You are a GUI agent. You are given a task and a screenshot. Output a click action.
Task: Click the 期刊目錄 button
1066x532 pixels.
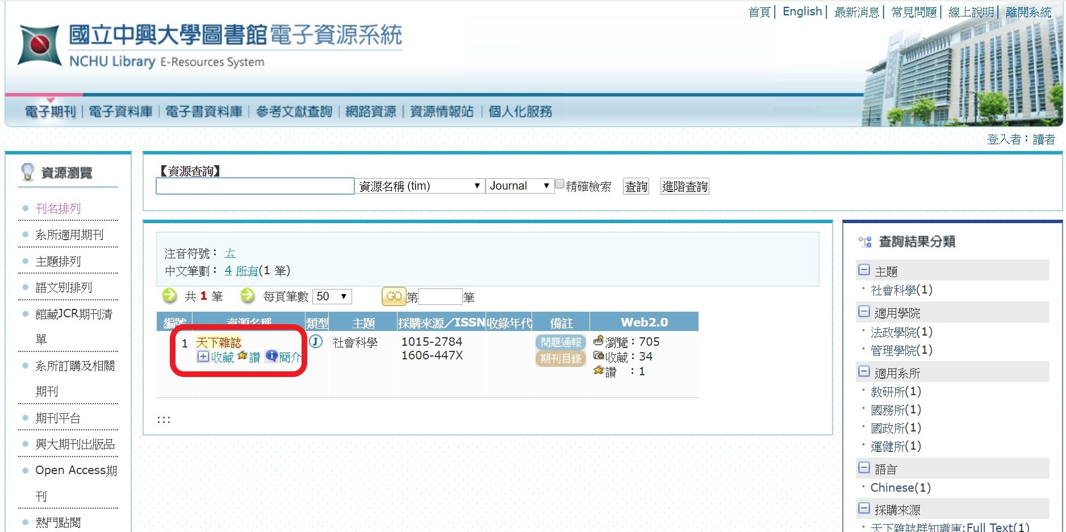pyautogui.click(x=561, y=358)
